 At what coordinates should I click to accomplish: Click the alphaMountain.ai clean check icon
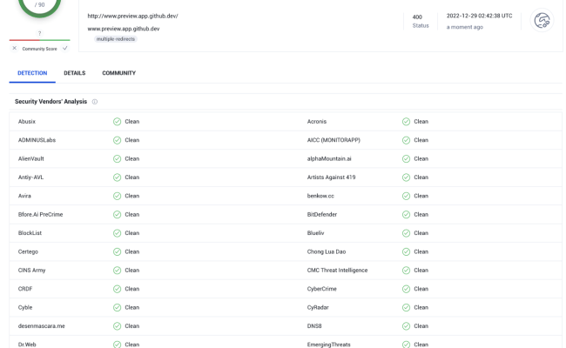pyautogui.click(x=406, y=158)
